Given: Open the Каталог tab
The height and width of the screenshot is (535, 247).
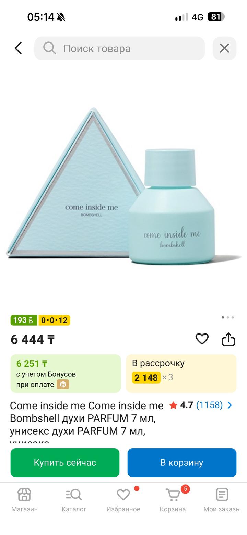Looking at the screenshot, I should tap(74, 500).
